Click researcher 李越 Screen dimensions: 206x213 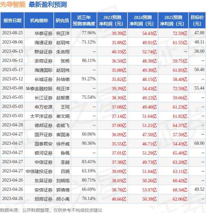point(65,162)
